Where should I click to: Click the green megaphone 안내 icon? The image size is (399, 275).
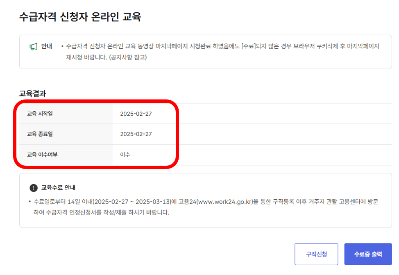[34, 46]
